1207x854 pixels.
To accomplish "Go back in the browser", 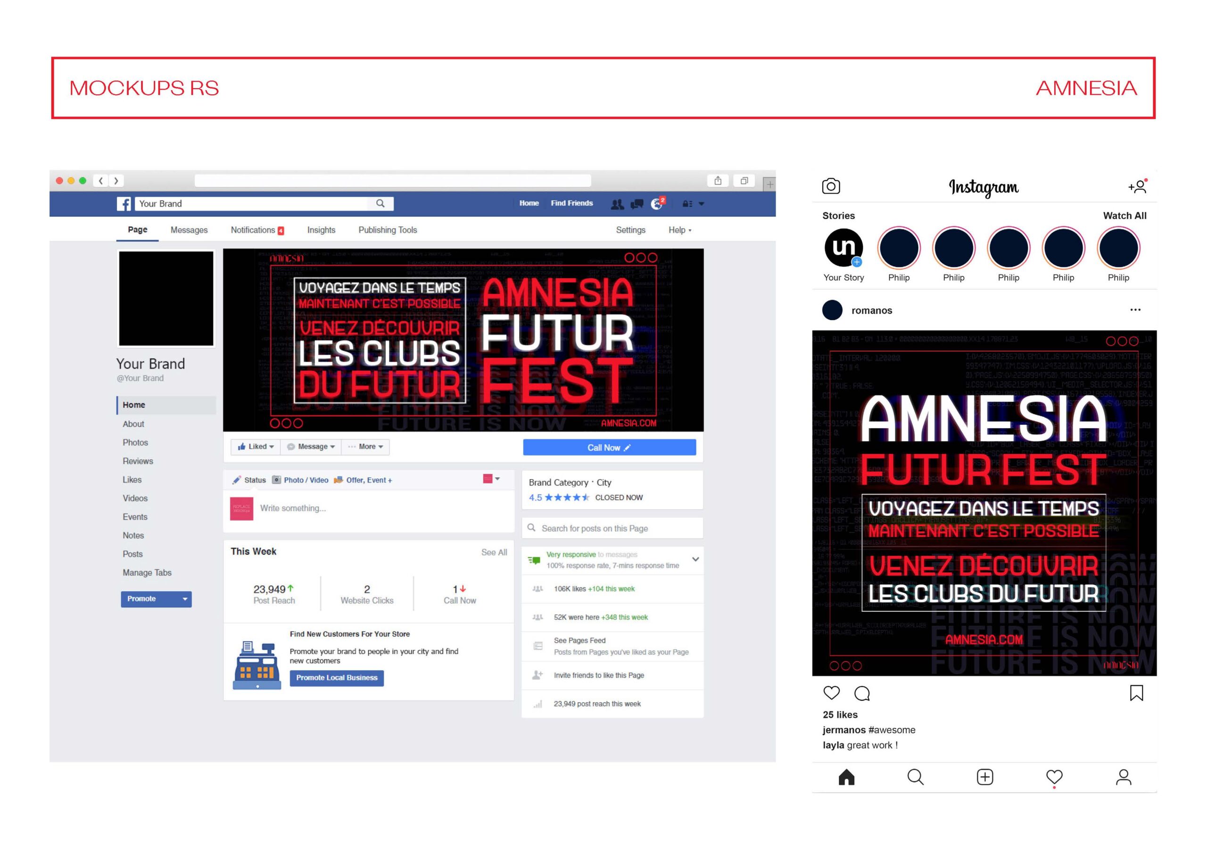I will [x=100, y=180].
